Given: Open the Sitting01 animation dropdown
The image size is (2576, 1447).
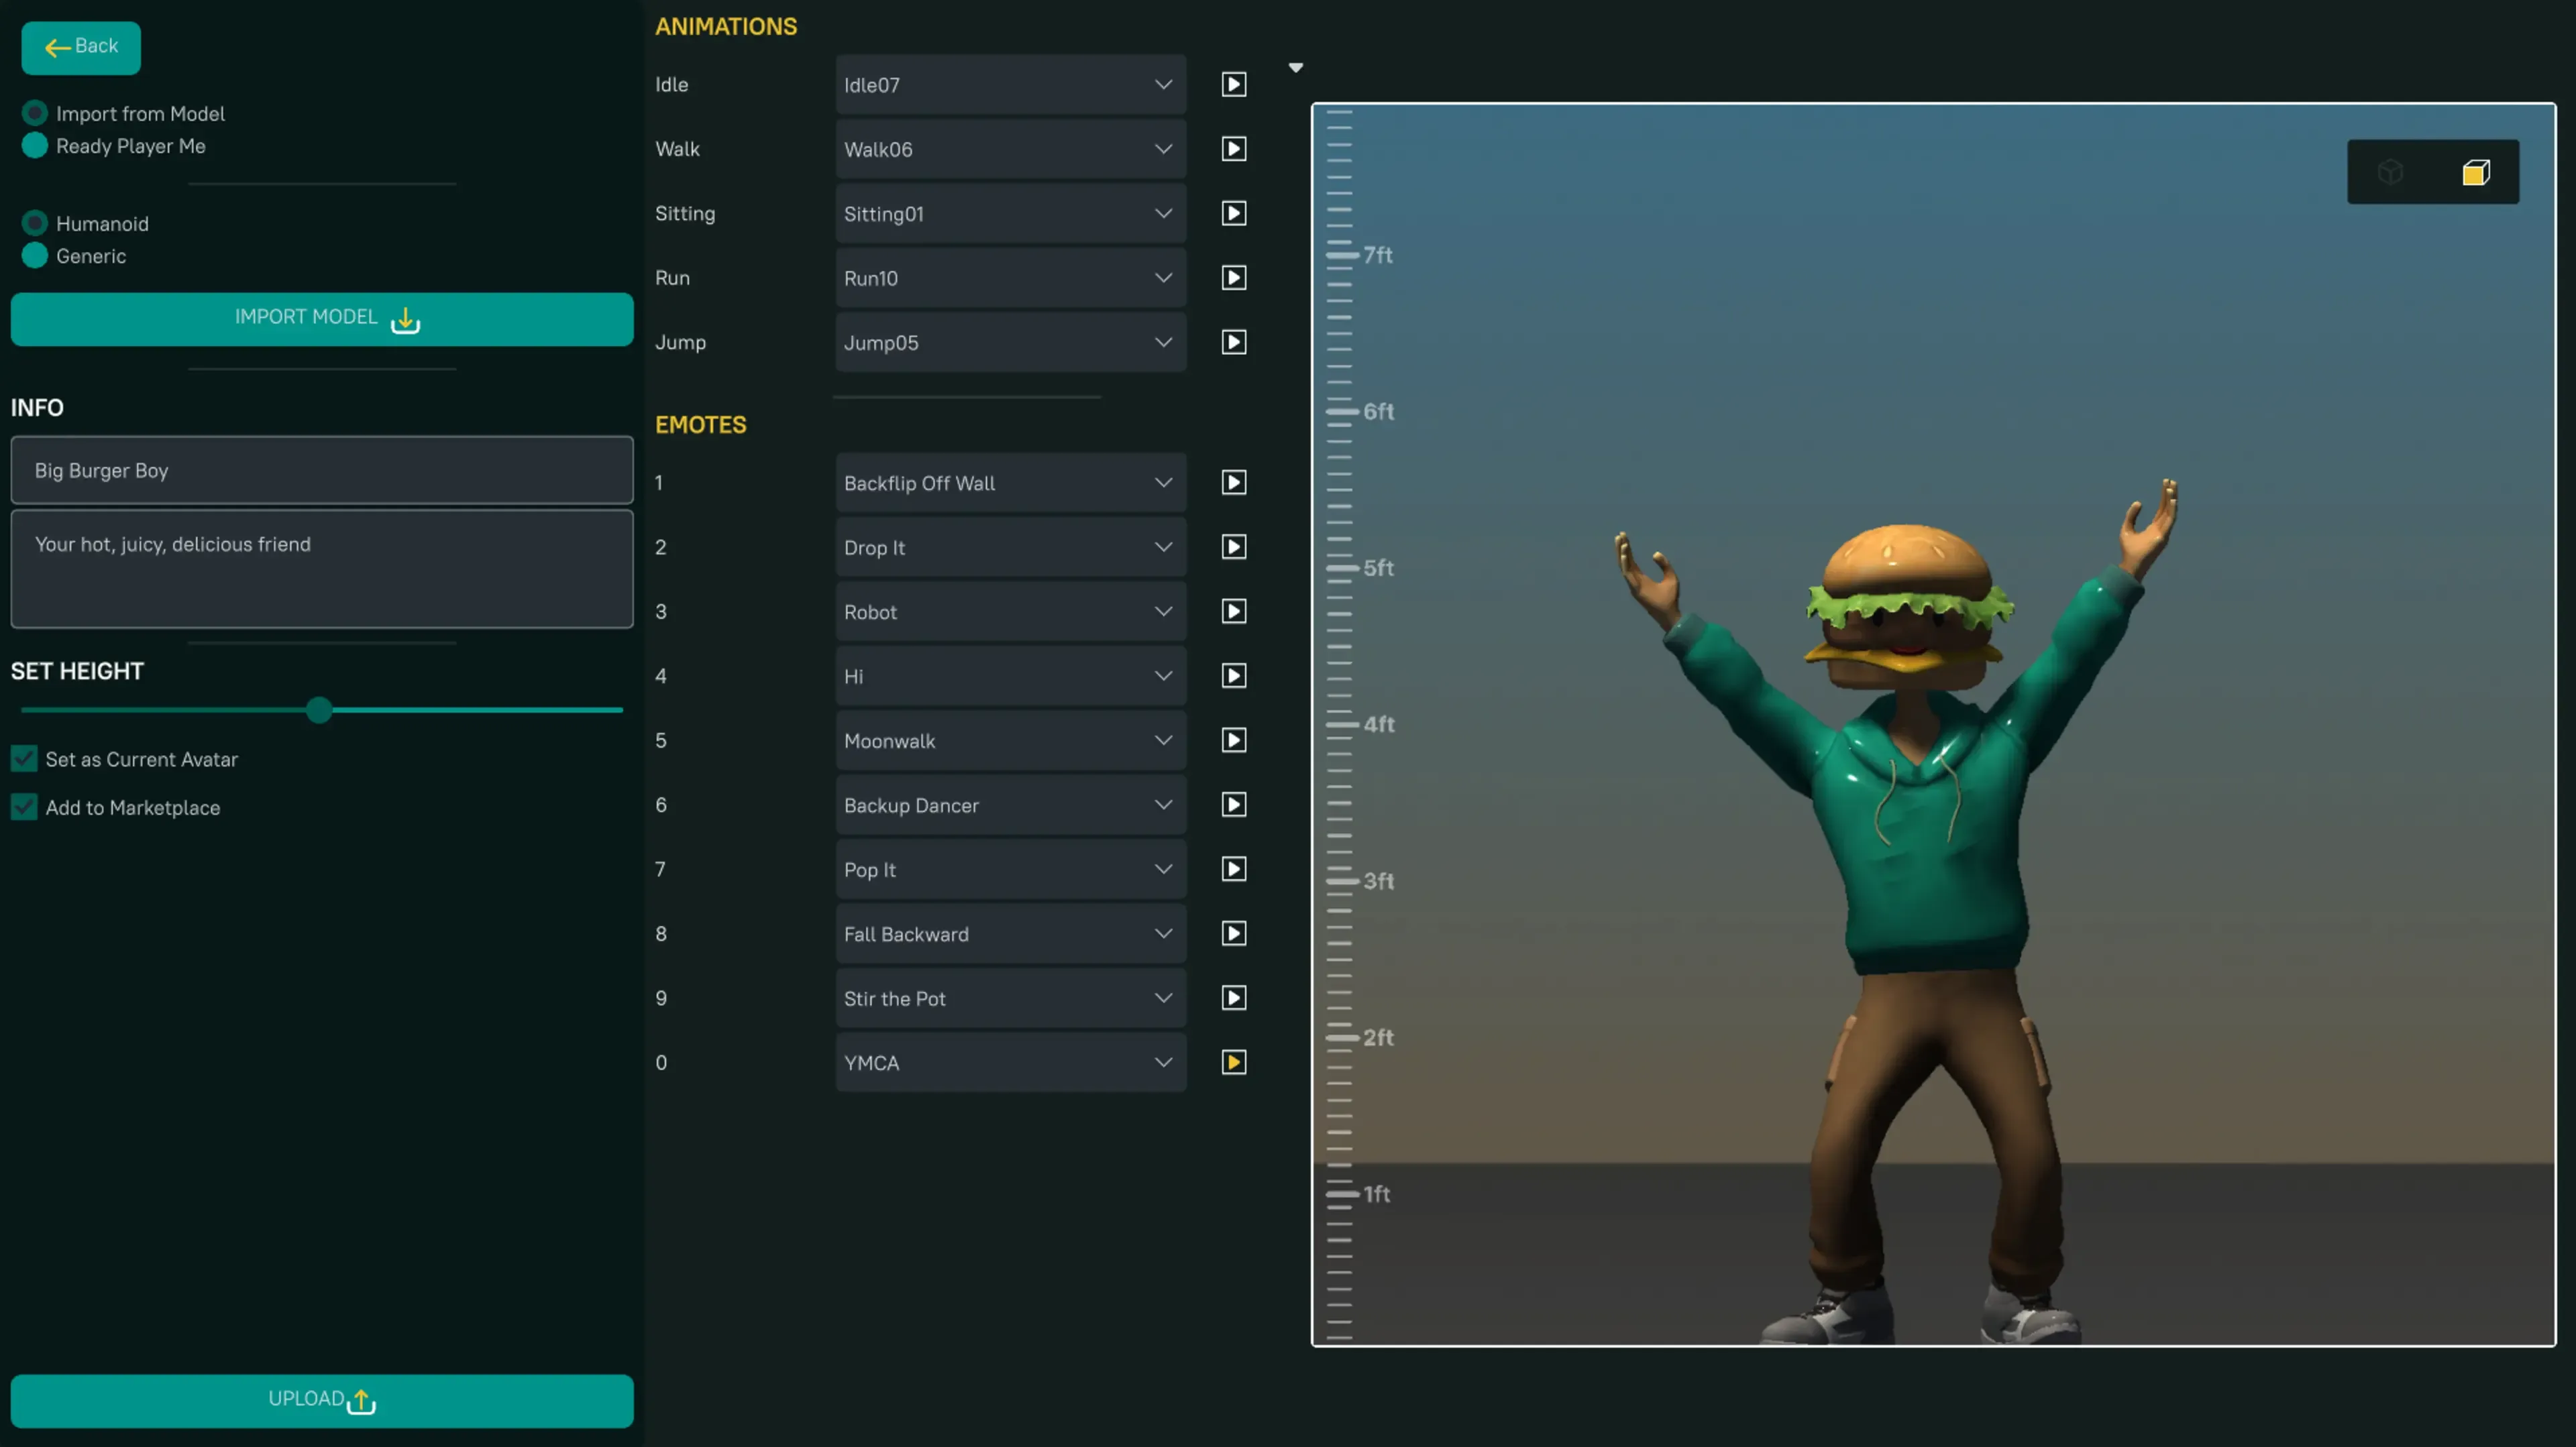Looking at the screenshot, I should click(1010, 214).
